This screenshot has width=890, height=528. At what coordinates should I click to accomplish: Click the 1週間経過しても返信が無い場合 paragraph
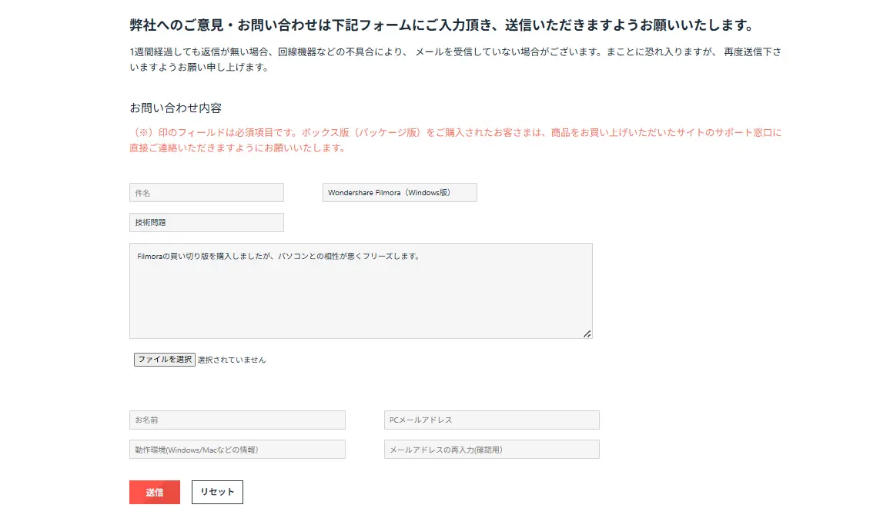(456, 52)
